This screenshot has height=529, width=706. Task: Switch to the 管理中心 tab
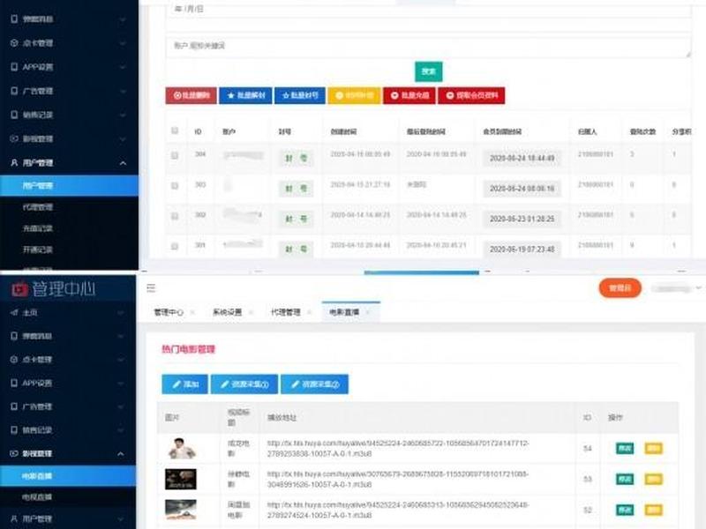pyautogui.click(x=169, y=312)
